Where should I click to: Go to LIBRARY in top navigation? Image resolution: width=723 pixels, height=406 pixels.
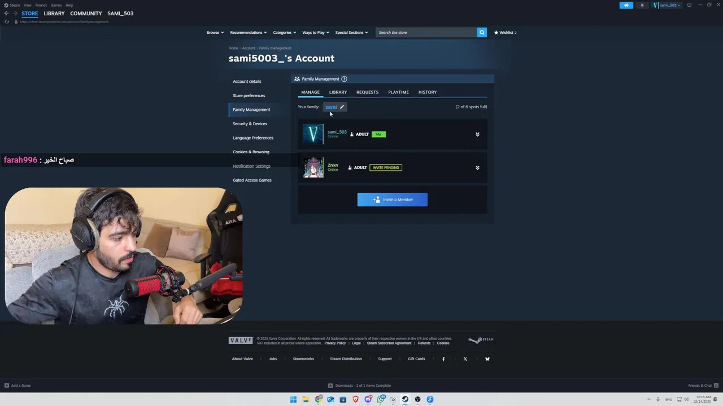click(x=54, y=14)
